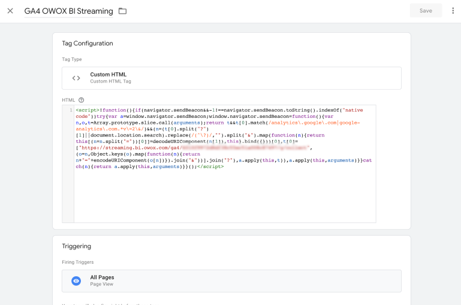Click inside the HTML code editor

pos(225,164)
